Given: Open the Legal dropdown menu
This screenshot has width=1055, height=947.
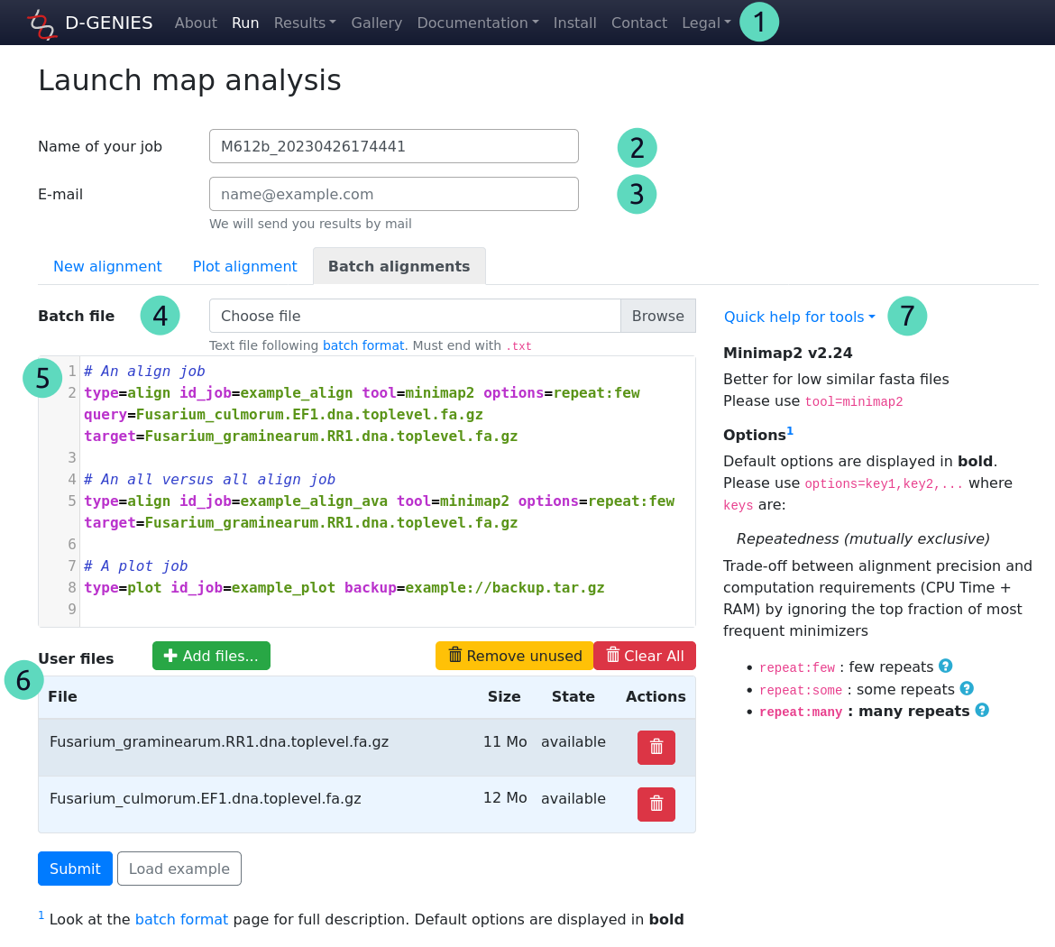Looking at the screenshot, I should pos(706,23).
